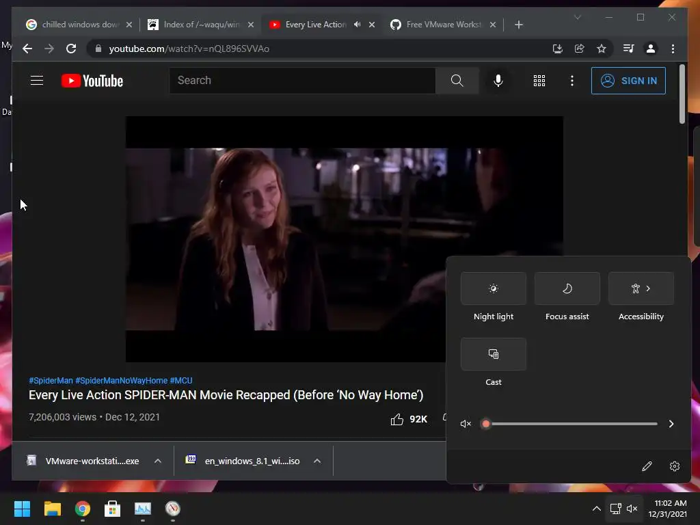This screenshot has width=700, height=525.
Task: Open the Windows Start menu
Action: pos(22,509)
